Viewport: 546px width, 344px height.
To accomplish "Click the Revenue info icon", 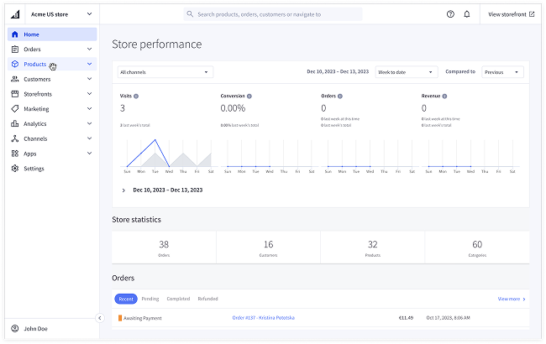I will coord(444,96).
